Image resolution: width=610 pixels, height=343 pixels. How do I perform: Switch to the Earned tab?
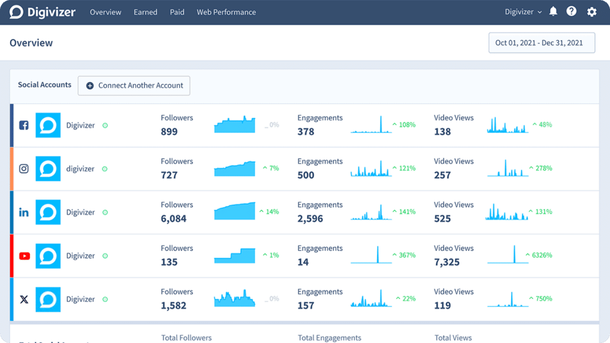coord(145,12)
